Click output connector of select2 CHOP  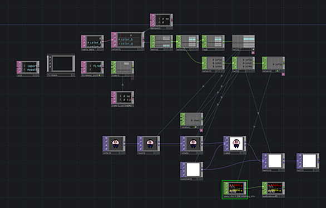[x=197, y=42]
